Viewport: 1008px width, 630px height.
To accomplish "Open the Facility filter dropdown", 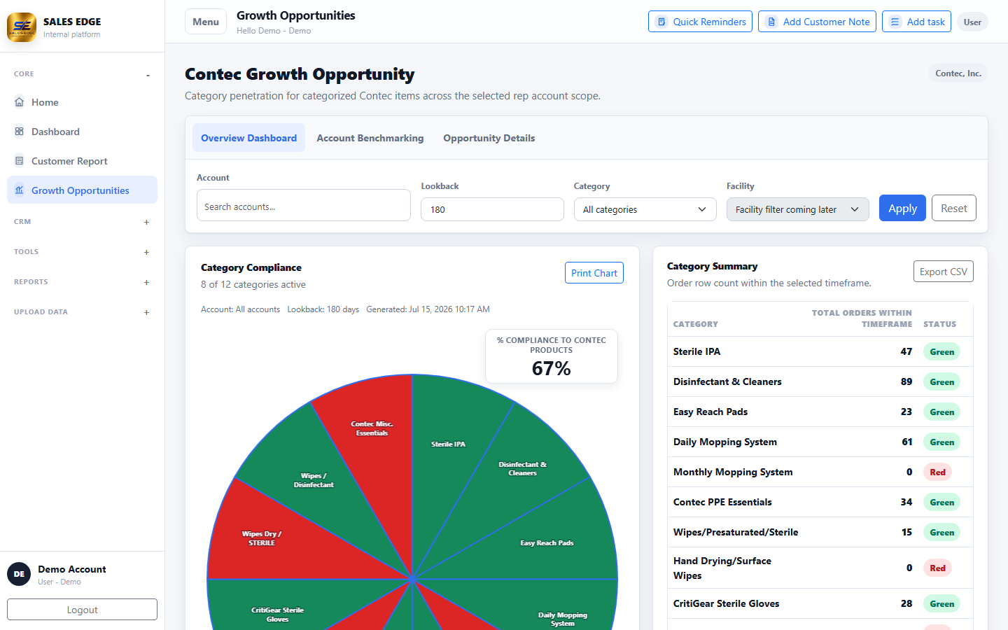I will pyautogui.click(x=797, y=209).
